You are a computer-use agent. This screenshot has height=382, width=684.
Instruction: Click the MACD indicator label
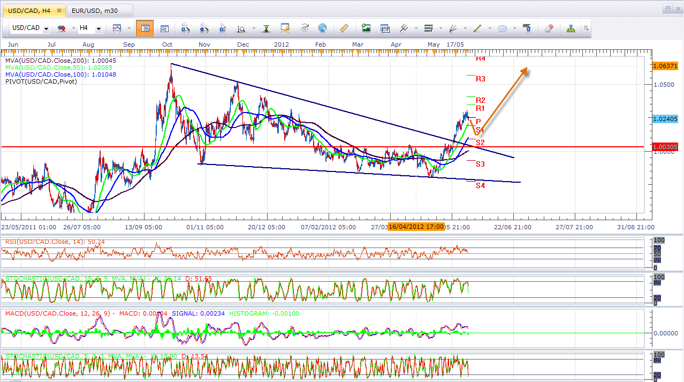click(x=152, y=313)
